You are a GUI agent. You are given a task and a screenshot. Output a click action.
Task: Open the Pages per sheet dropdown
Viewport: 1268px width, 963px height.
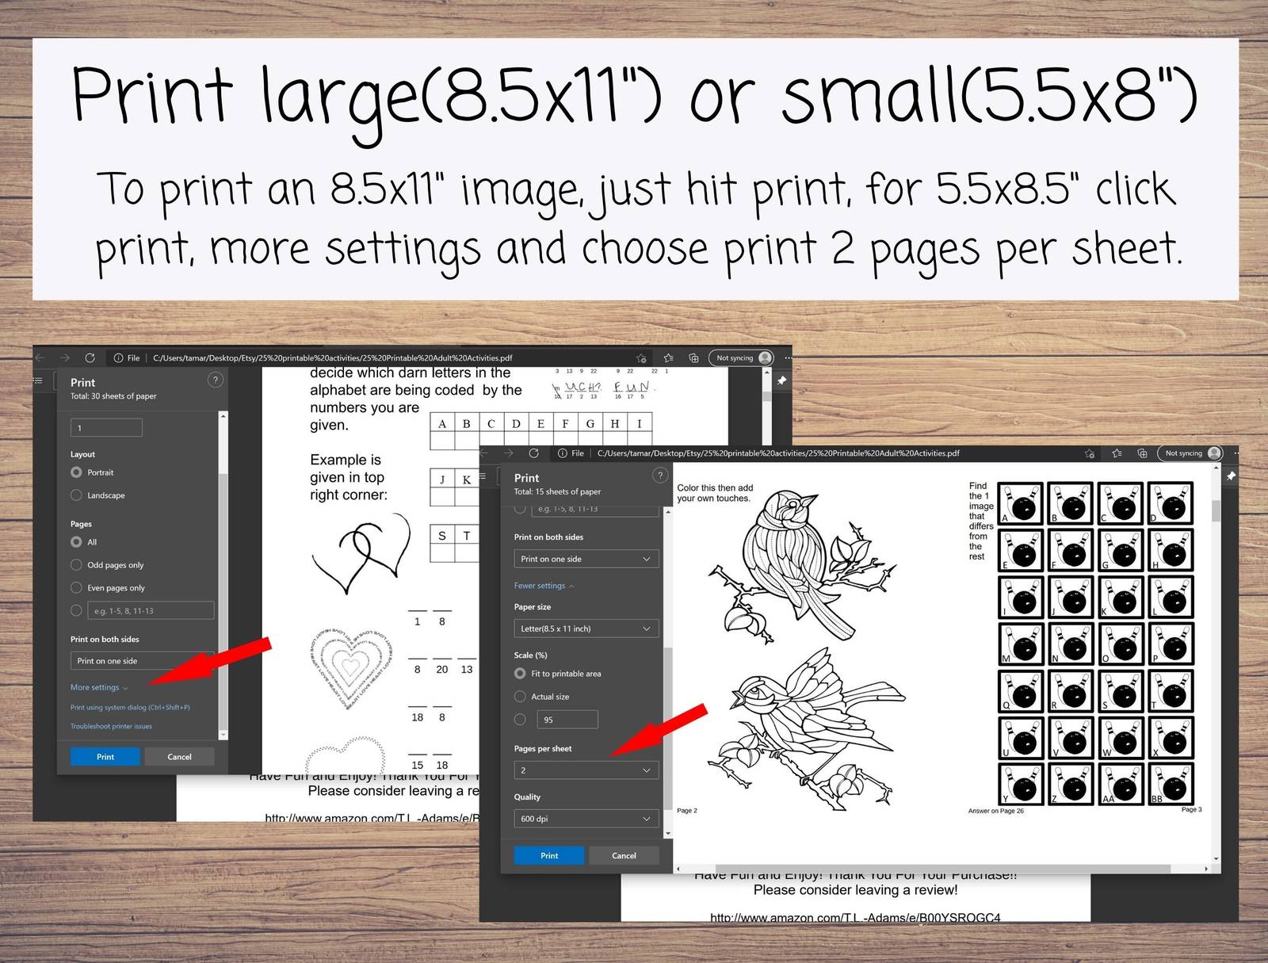[586, 770]
